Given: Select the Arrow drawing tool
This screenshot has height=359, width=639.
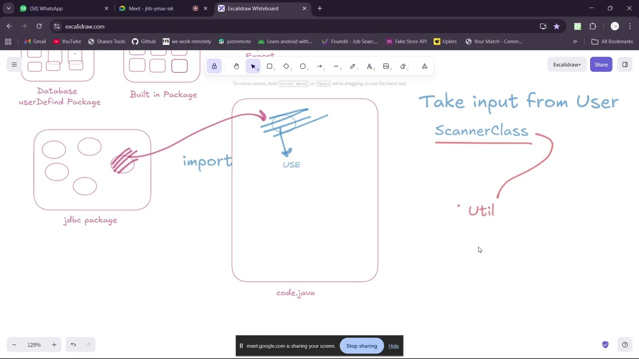Looking at the screenshot, I should click(x=319, y=66).
